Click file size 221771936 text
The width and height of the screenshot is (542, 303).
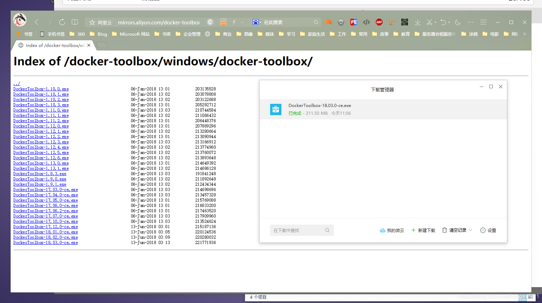[205, 243]
